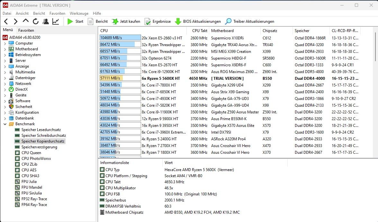Open the graph chart toolbar icon
Viewport: 378px width, 222px height.
[56, 21]
